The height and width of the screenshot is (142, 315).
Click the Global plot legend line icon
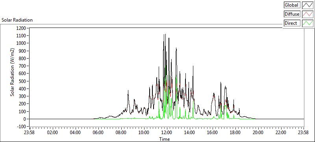(x=308, y=5)
